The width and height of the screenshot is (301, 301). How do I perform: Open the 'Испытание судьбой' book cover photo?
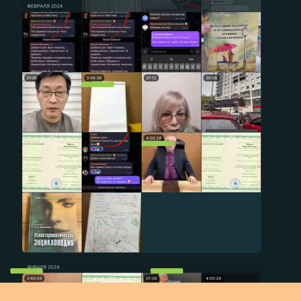(231, 42)
